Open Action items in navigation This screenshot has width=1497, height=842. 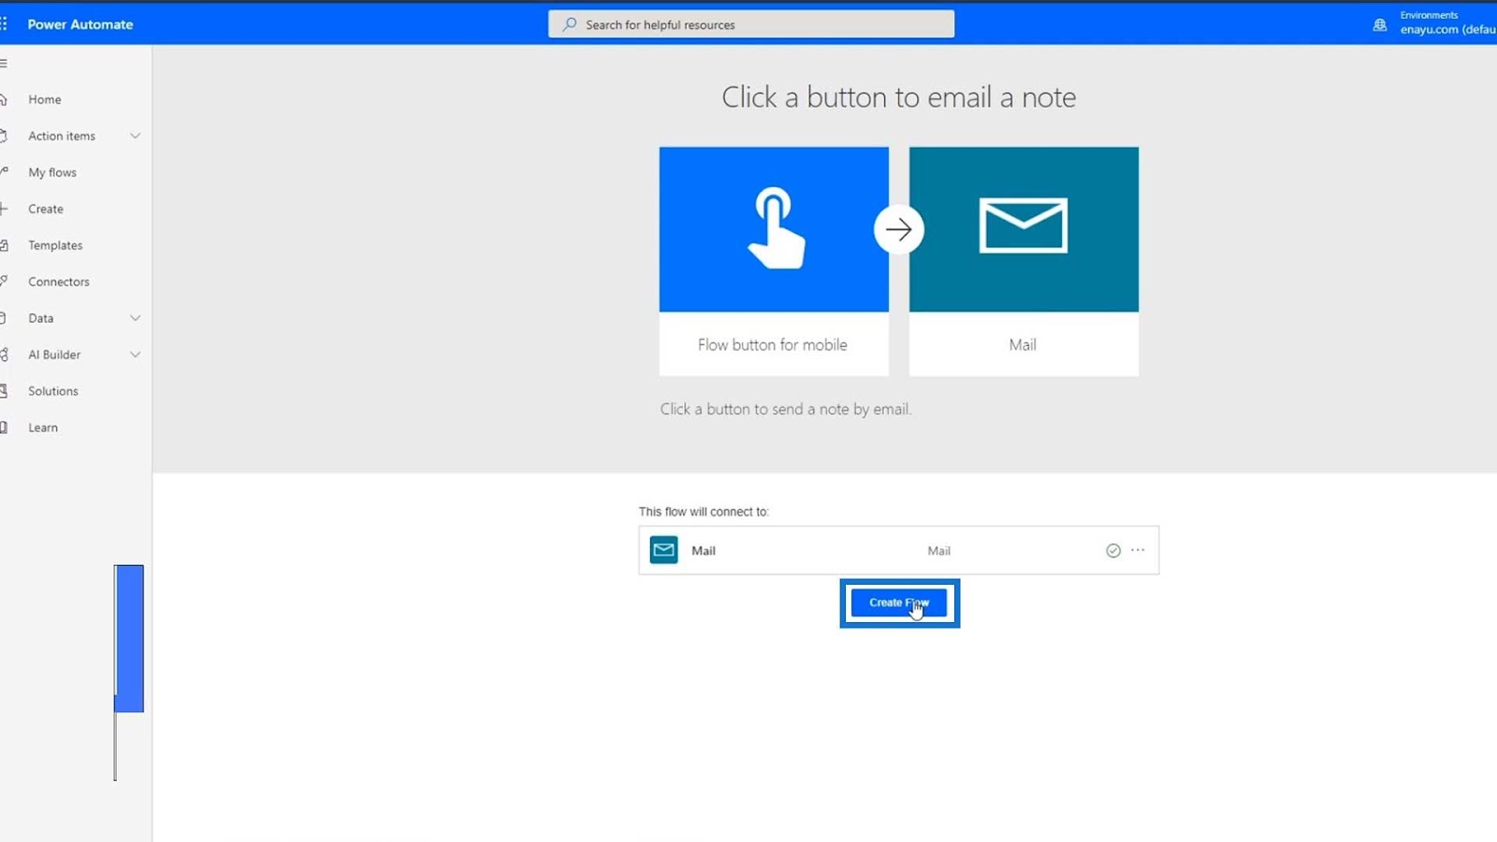coord(62,136)
